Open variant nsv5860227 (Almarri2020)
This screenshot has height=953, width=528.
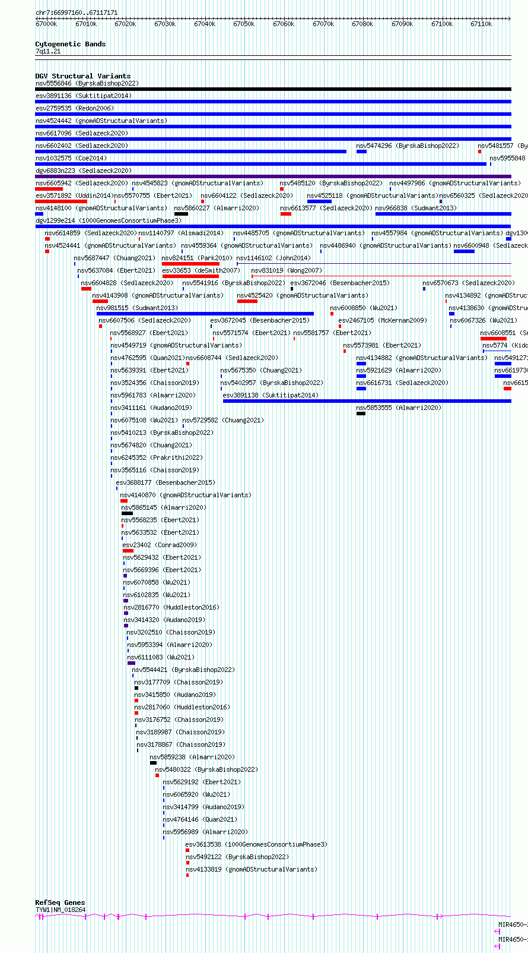point(217,208)
